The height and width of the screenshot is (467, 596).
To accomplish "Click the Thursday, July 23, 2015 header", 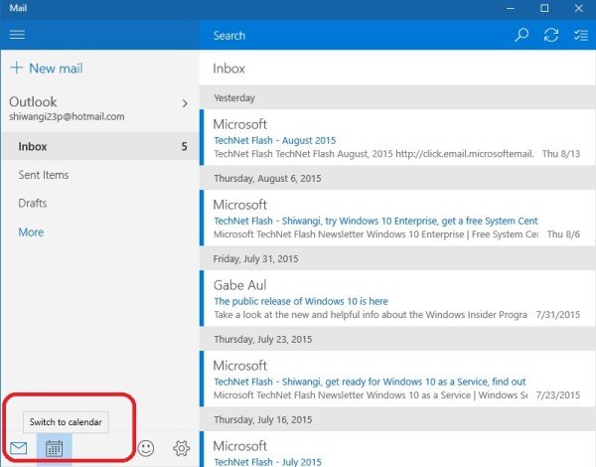I will tap(397, 339).
